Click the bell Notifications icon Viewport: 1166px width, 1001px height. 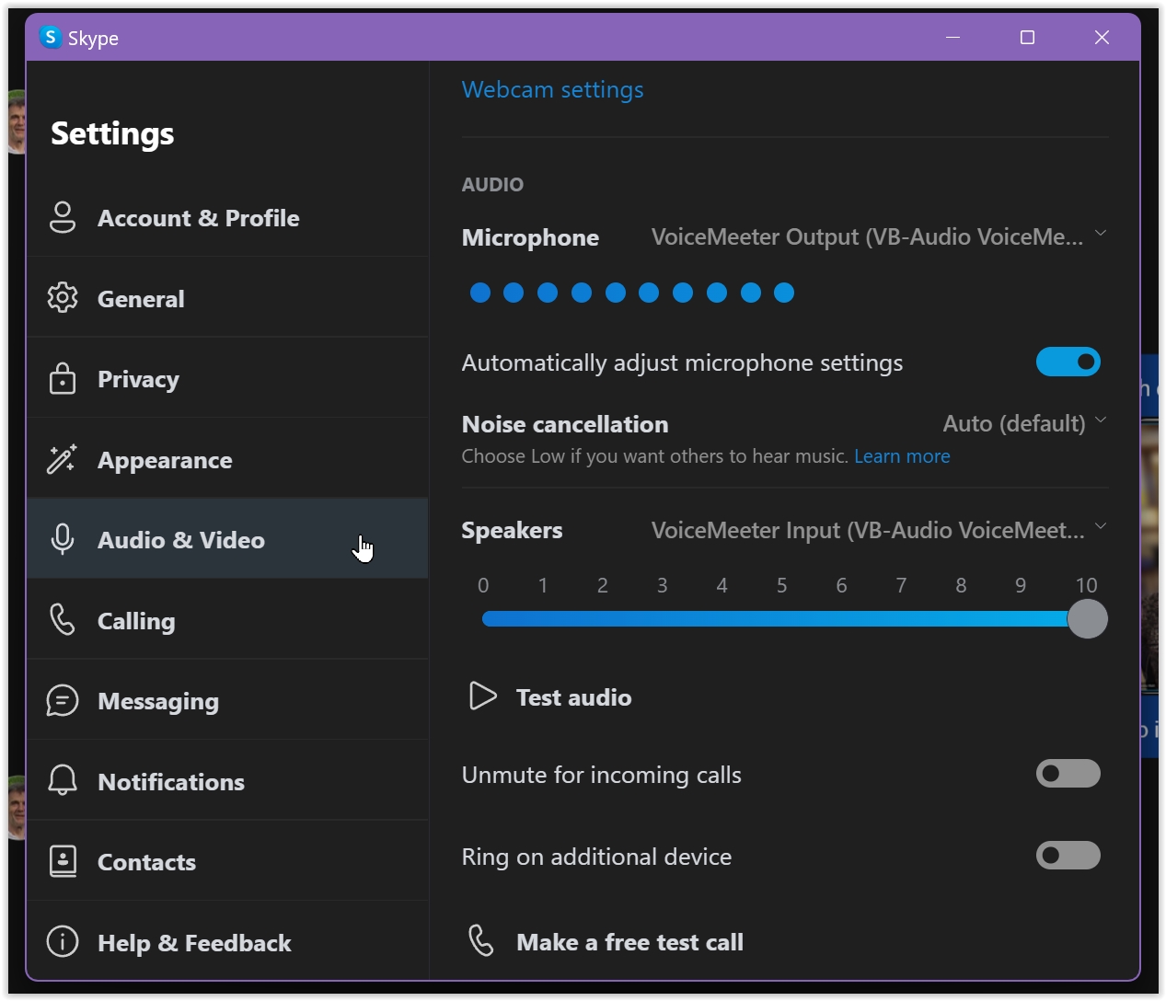[63, 781]
